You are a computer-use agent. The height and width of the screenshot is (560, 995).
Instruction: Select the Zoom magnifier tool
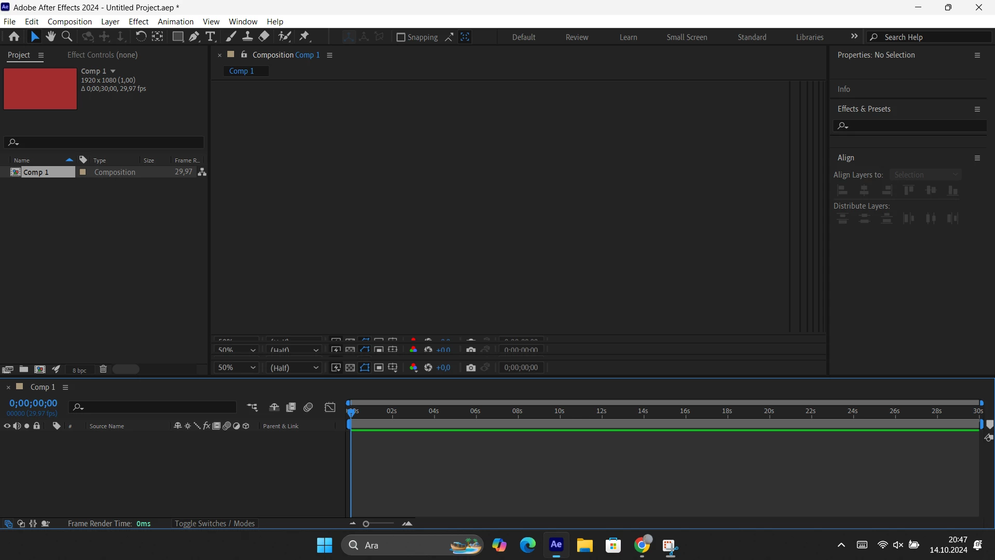coord(67,36)
